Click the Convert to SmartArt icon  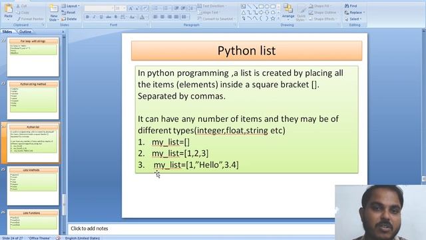(200, 19)
